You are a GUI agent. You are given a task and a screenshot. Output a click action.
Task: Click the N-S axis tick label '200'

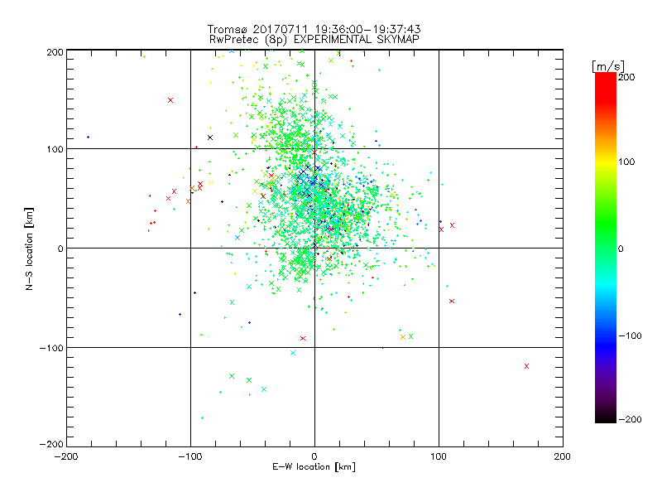55,52
